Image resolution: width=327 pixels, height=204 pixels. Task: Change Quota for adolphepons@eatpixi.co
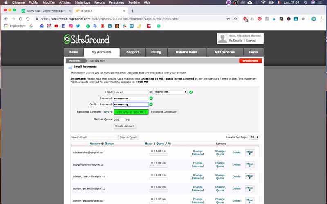click(x=220, y=165)
